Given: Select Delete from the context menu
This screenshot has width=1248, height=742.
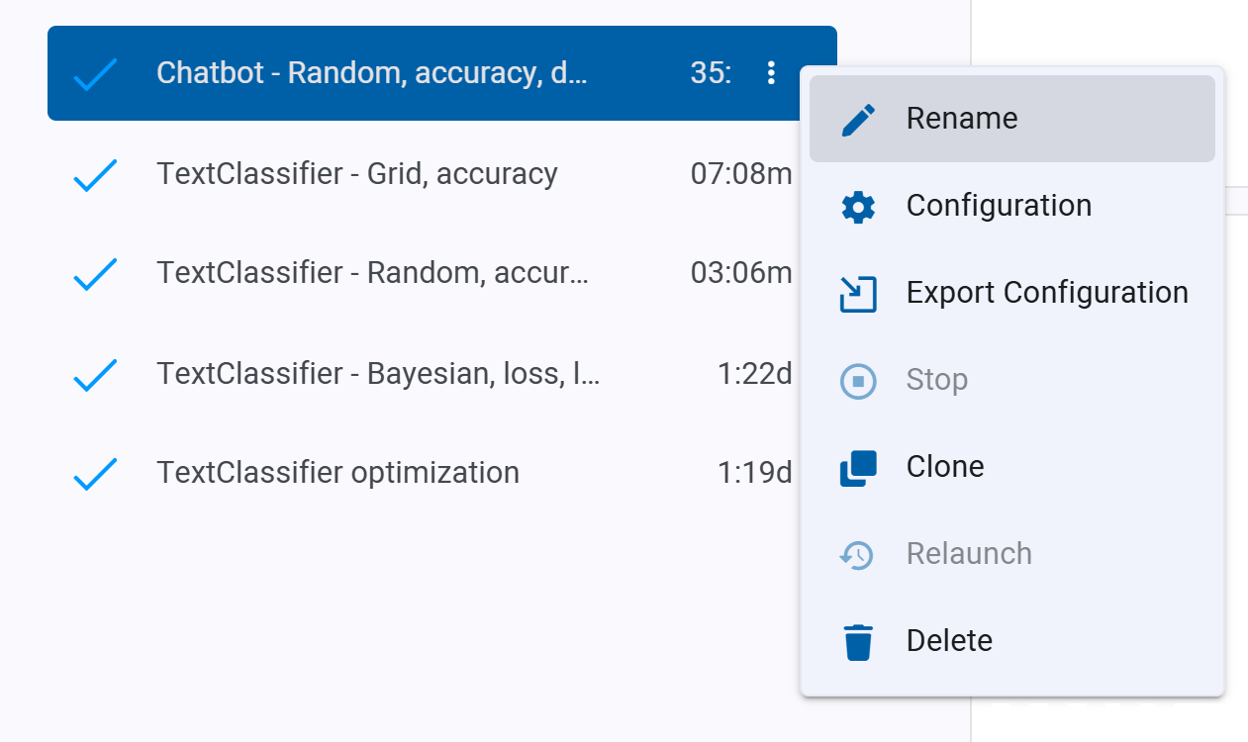Looking at the screenshot, I should tap(949, 640).
